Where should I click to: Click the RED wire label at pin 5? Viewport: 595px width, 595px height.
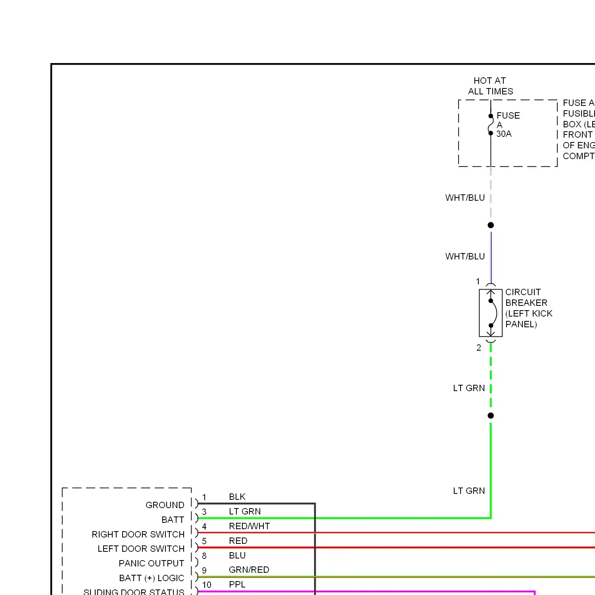pos(238,541)
